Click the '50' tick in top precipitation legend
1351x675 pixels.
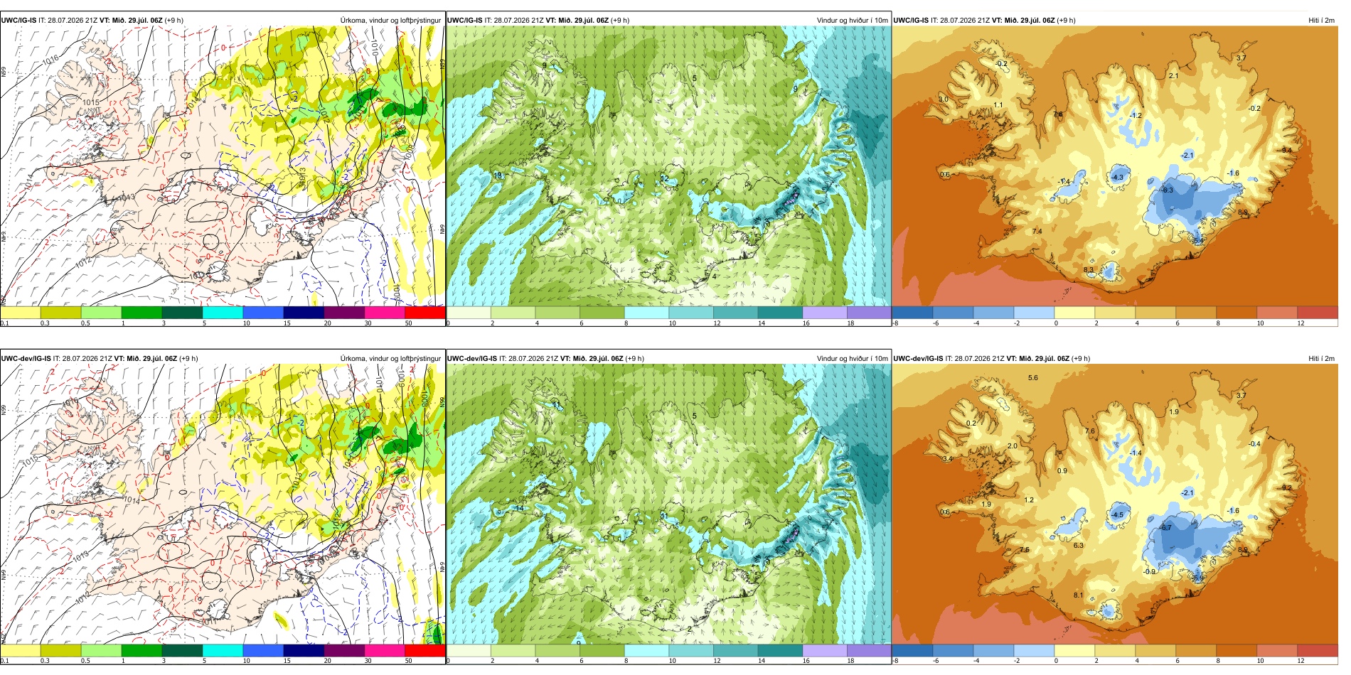point(409,323)
